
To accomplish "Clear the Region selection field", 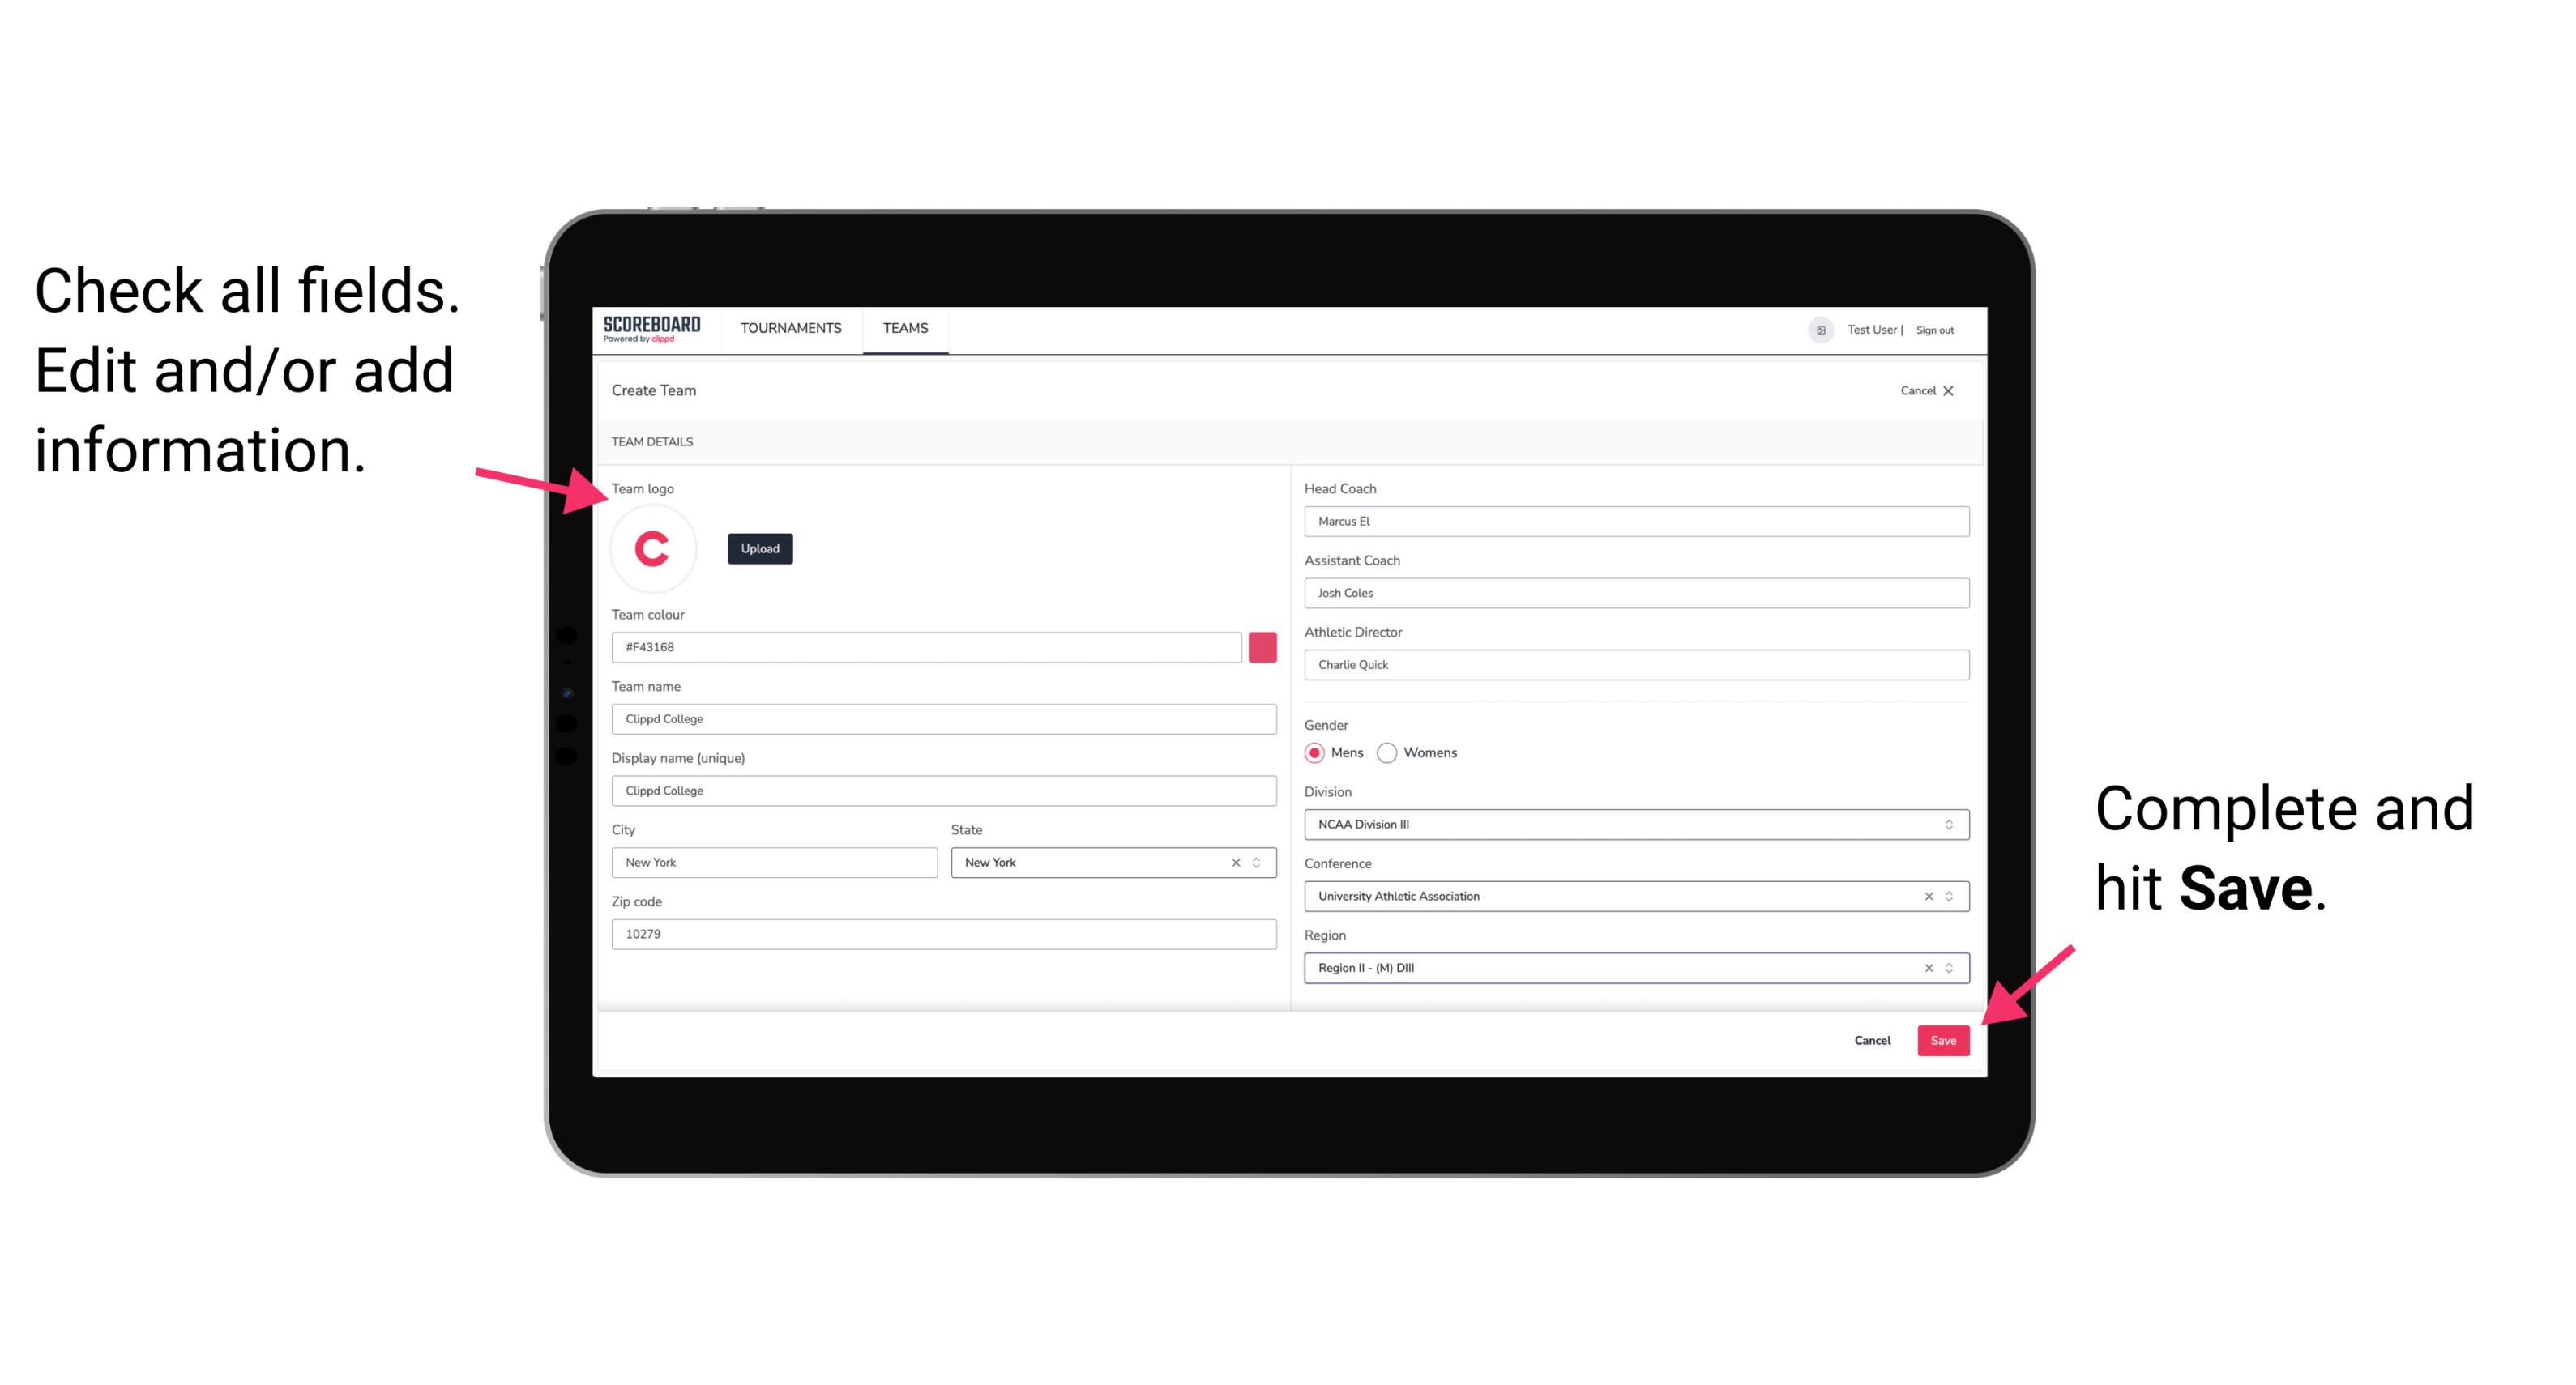I will pos(1925,967).
